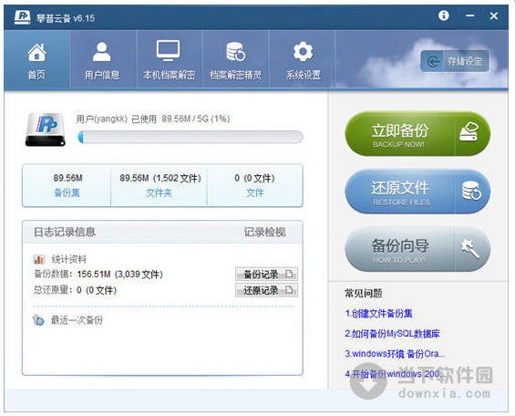Click the 文件 link under 0 files
515x416 pixels.
pyautogui.click(x=255, y=192)
